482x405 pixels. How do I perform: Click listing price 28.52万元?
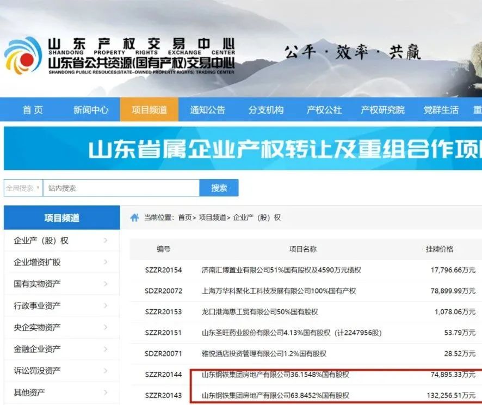(460, 354)
